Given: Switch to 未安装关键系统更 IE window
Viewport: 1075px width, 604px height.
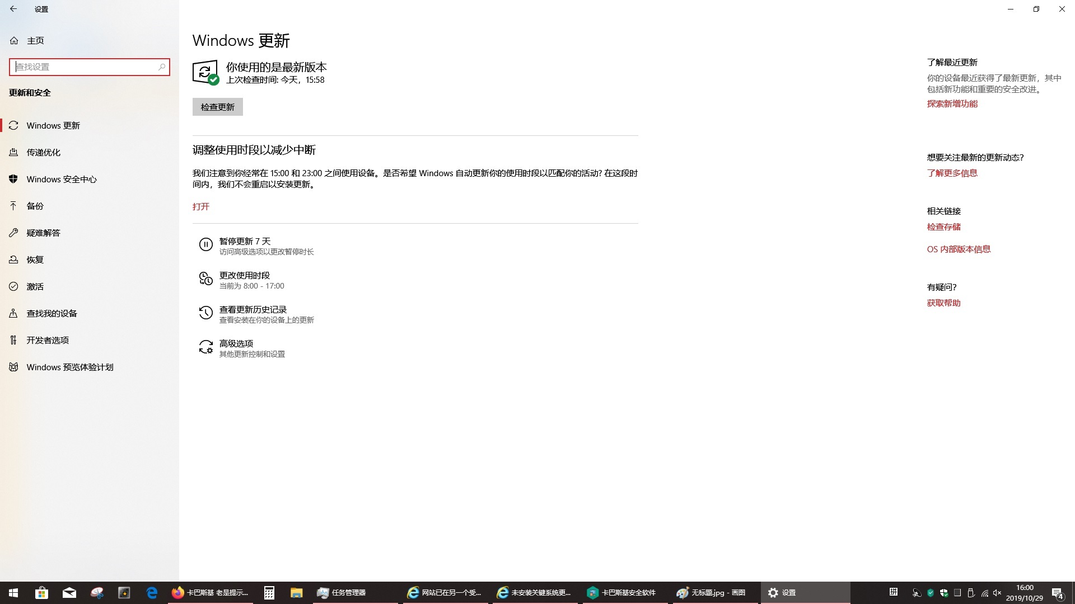Looking at the screenshot, I should click(535, 593).
